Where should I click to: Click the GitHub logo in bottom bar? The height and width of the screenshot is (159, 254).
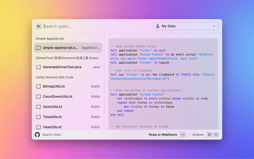coord(37,135)
